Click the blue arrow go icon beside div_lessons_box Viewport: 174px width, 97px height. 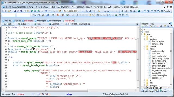click(x=83, y=11)
